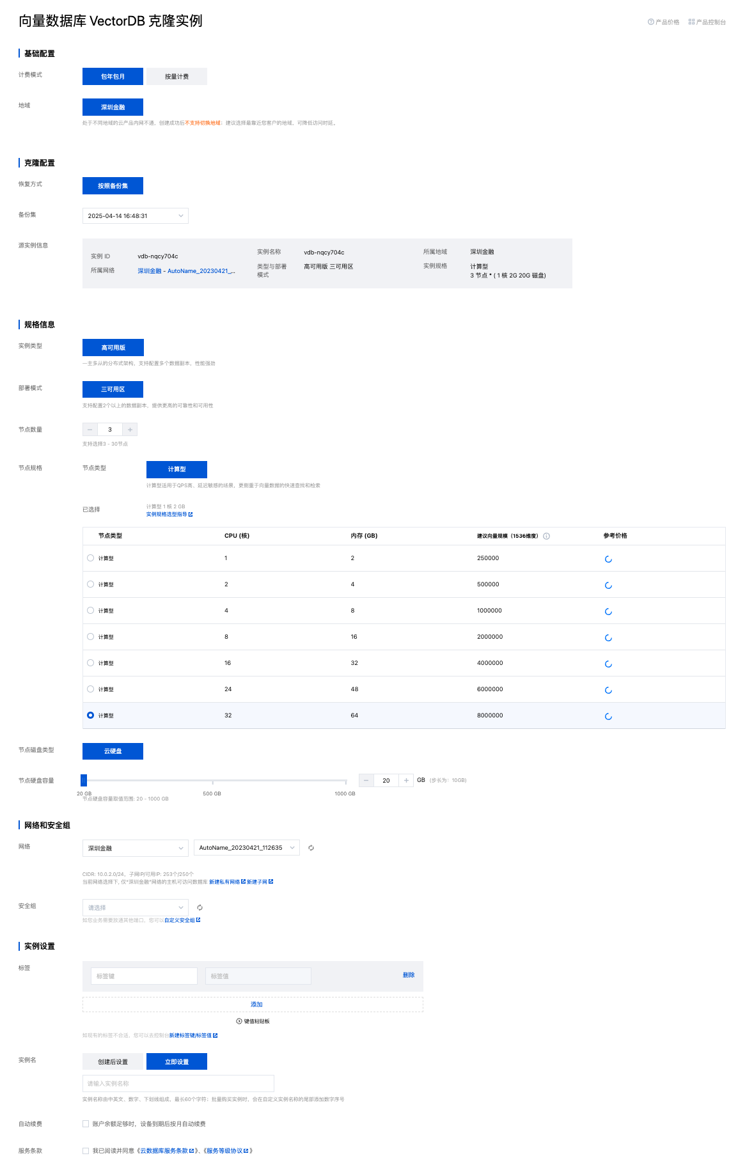Open the 备份集 backup set dropdown
Screen dimensions: 738x1165
pyautogui.click(x=136, y=216)
